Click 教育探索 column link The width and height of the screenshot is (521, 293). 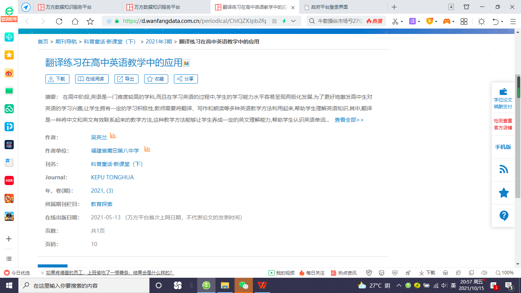102,204
